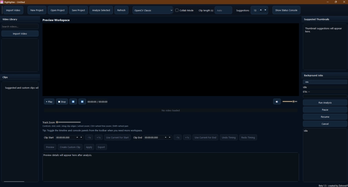Expand the Clip End time dropdown arrow
348x187 pixels.
pyautogui.click(x=170, y=137)
